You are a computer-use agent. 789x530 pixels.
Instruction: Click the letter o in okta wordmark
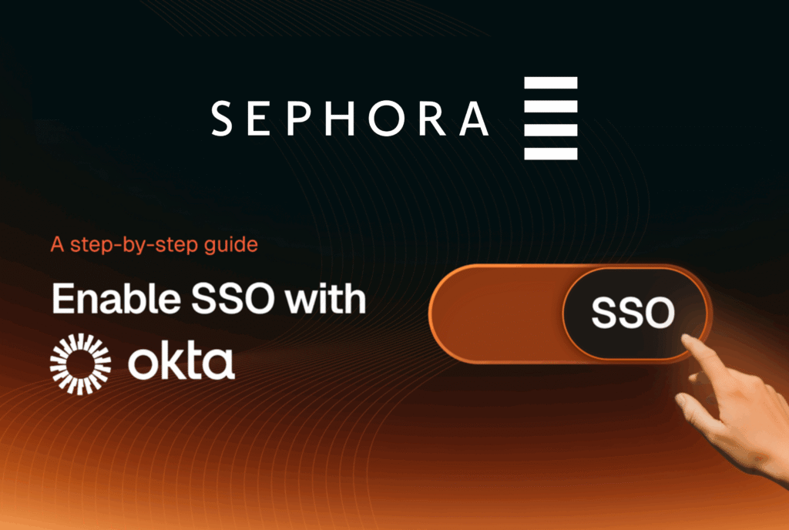click(x=144, y=364)
